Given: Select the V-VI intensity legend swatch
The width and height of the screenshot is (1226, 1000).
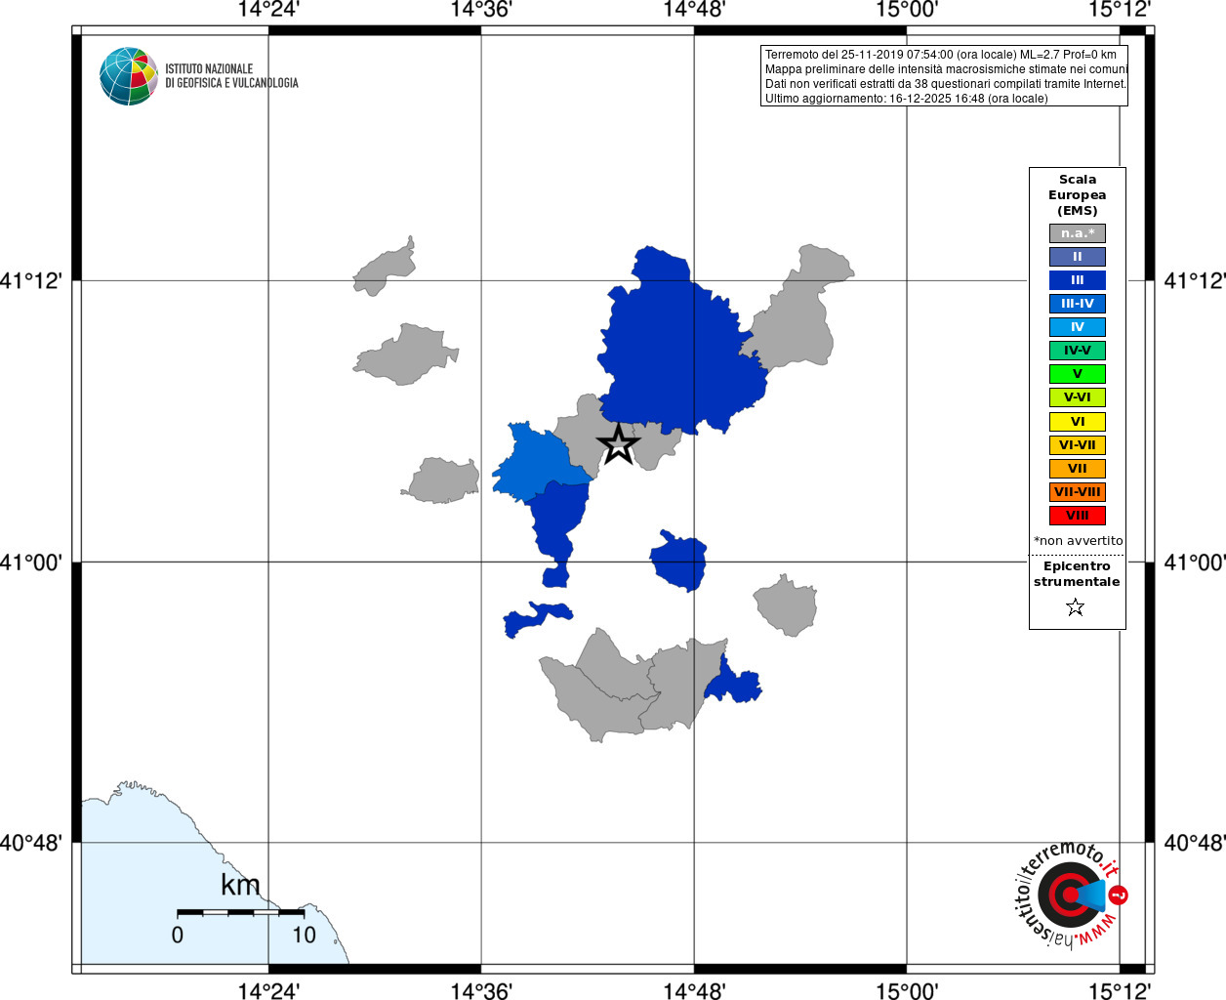Looking at the screenshot, I should 1078,397.
